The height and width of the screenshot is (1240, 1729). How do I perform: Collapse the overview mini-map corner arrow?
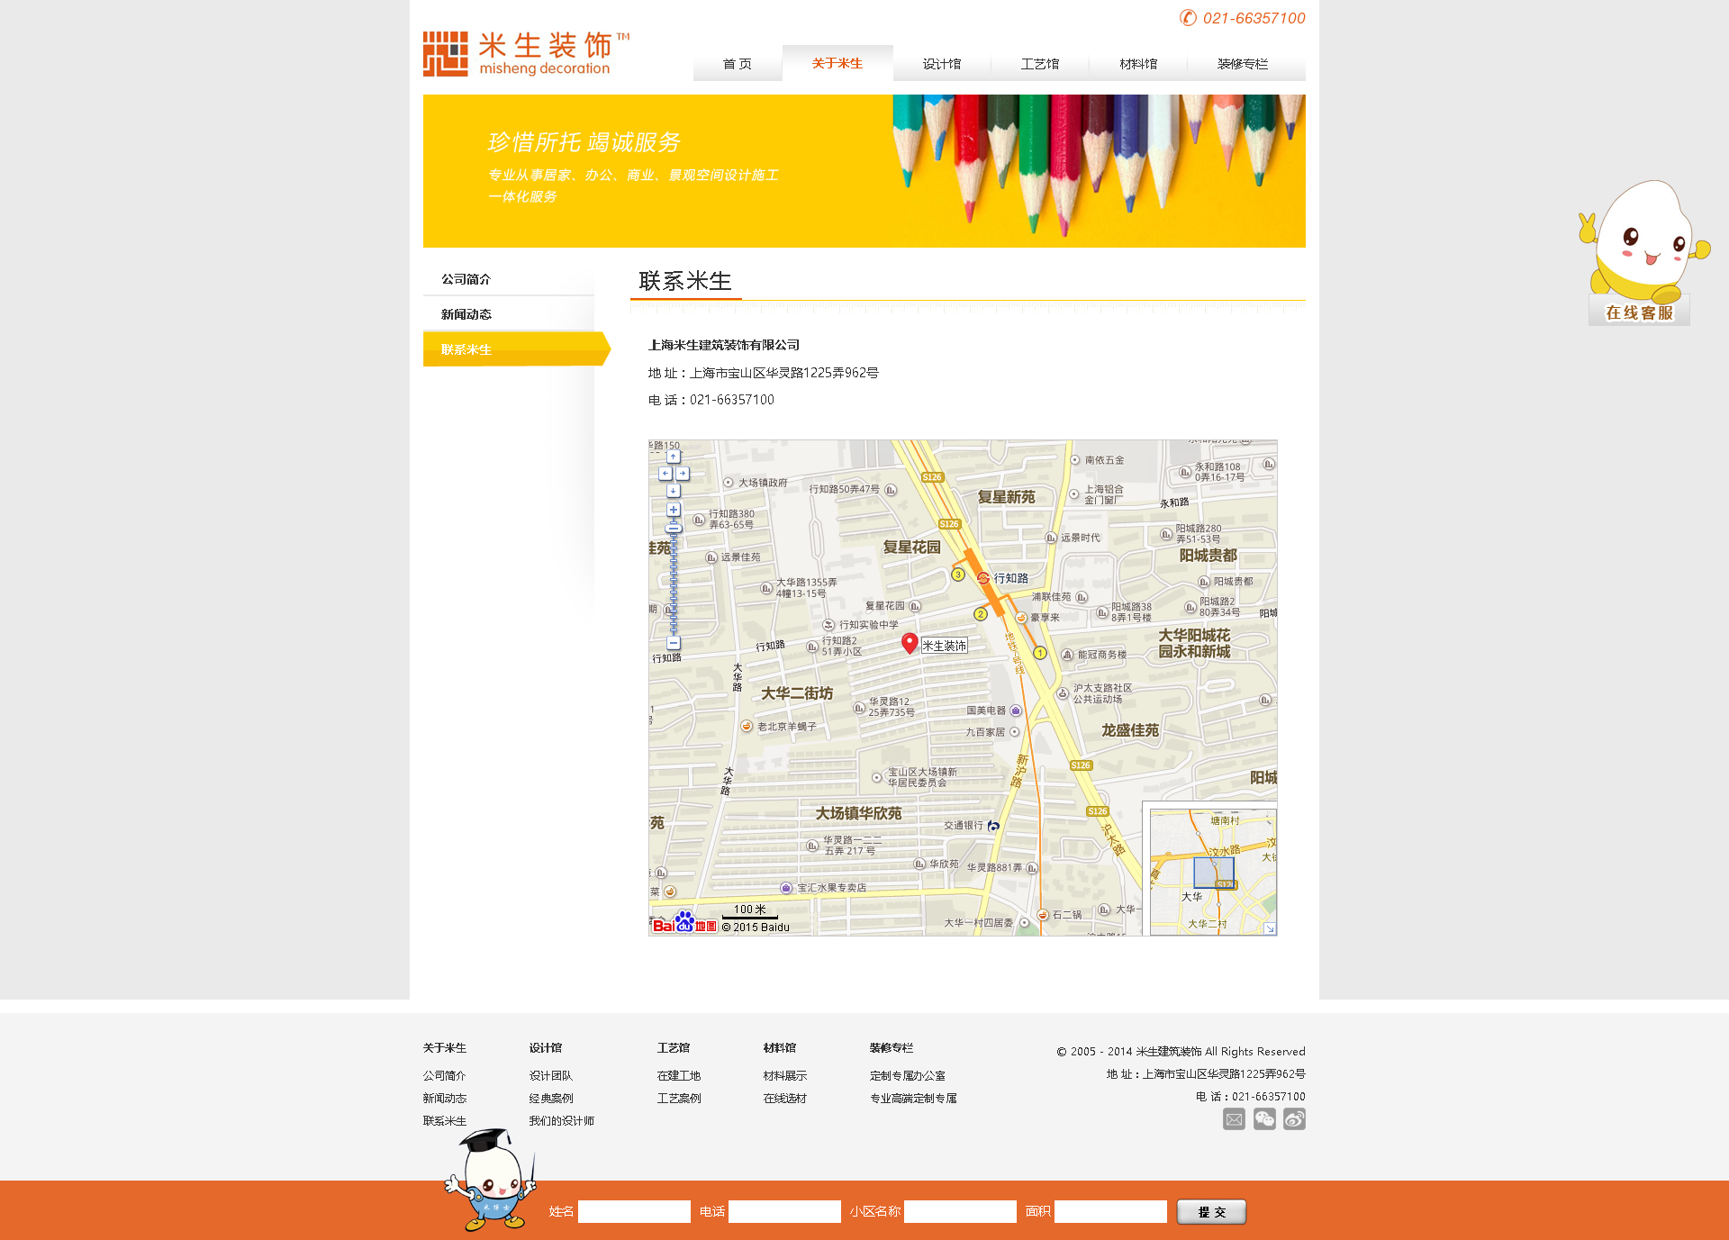(x=1270, y=928)
